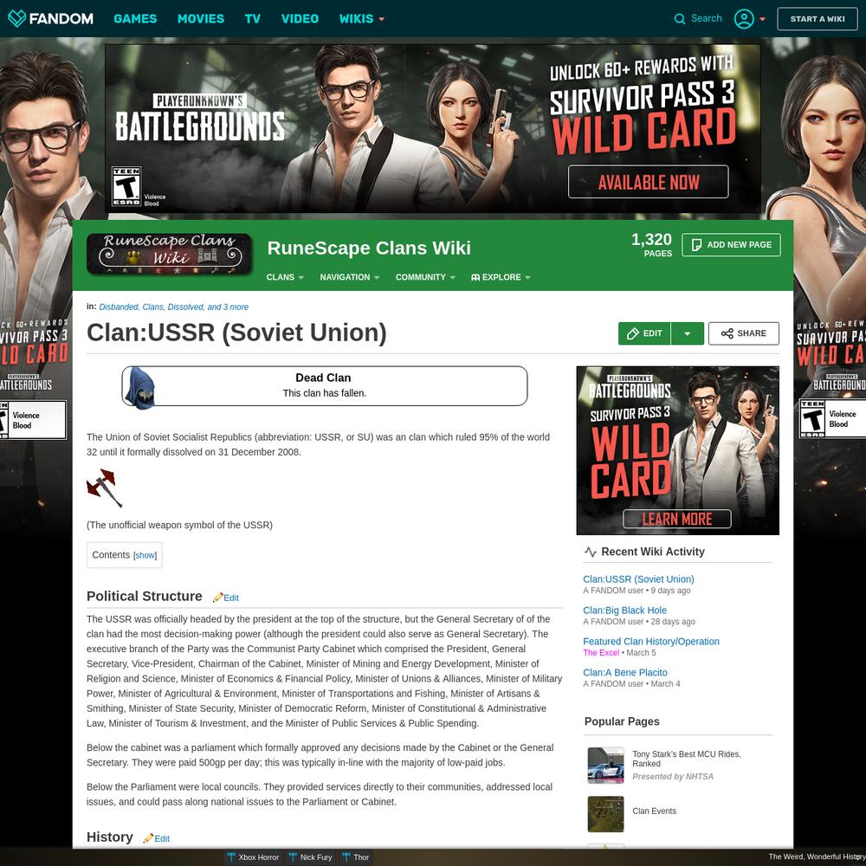Viewport: 866px width, 866px height.
Task: Click the Tony Stark MCU Rides thumbnail
Action: (x=606, y=766)
